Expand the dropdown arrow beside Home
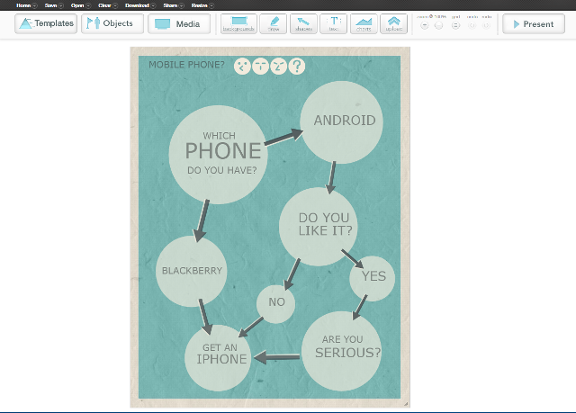Screen dimensions: 576x413 click(x=35, y=6)
